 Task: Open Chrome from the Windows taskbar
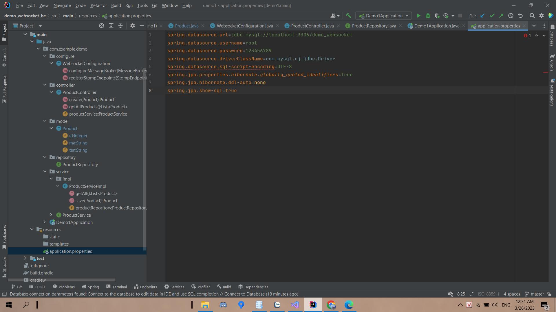(331, 305)
